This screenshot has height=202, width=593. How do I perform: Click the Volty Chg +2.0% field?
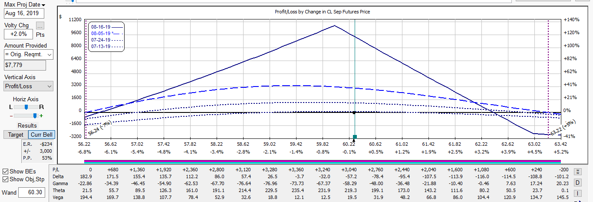[19, 34]
